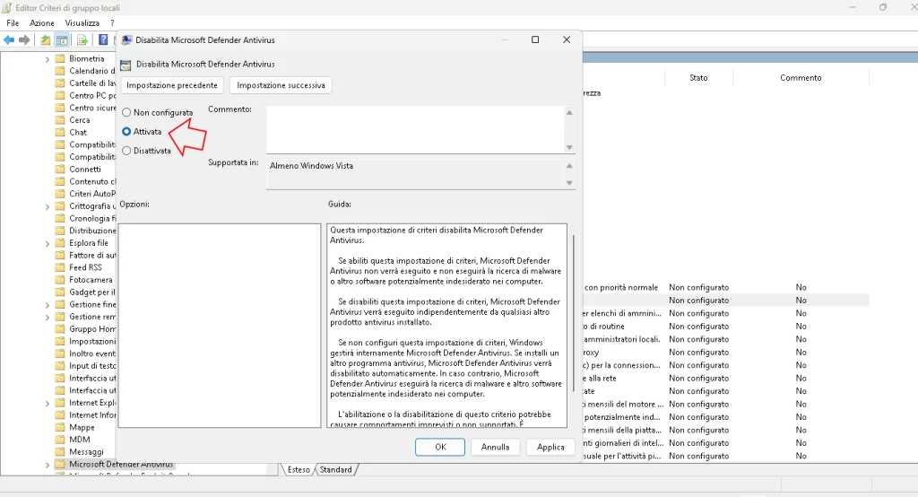Go up one level with folder-arrow icon
The width and height of the screenshot is (918, 497).
(x=45, y=39)
